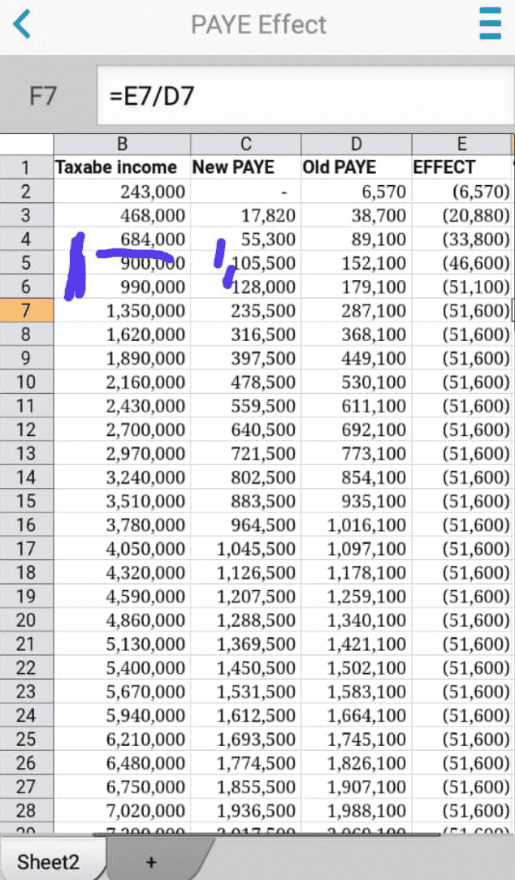The height and width of the screenshot is (880, 515).
Task: Select cell with value 152,100
Action: click(356, 263)
